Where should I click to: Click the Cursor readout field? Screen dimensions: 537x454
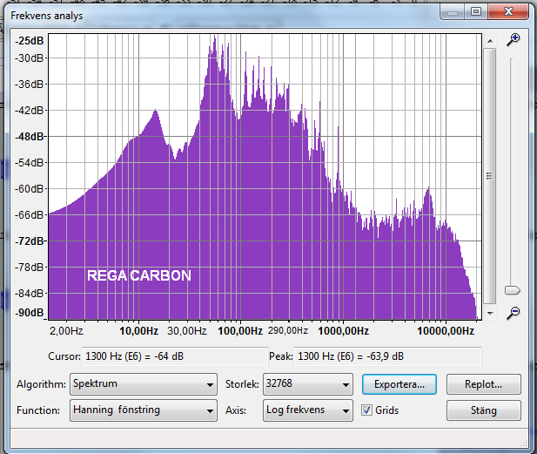tap(175, 356)
